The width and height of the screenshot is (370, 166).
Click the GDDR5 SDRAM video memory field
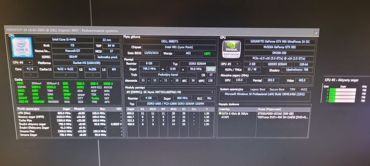pos(277,64)
